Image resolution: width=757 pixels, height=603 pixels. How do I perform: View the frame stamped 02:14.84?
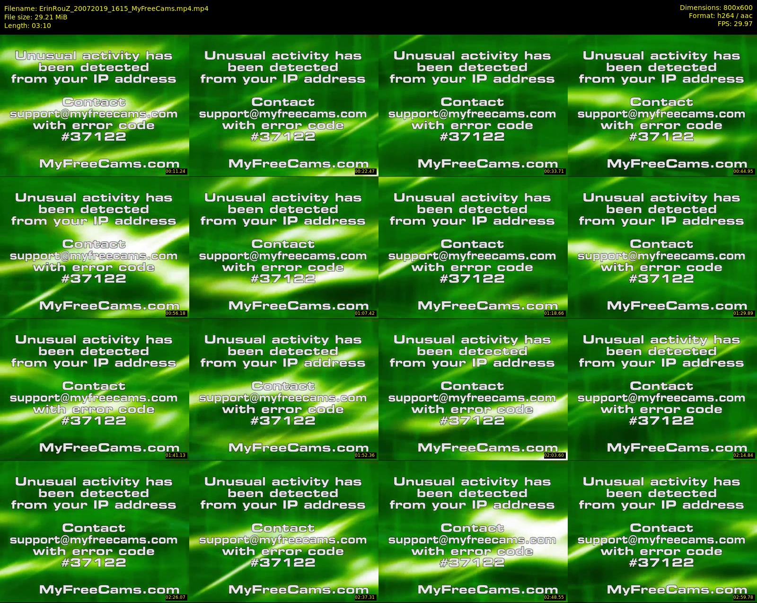tap(662, 390)
